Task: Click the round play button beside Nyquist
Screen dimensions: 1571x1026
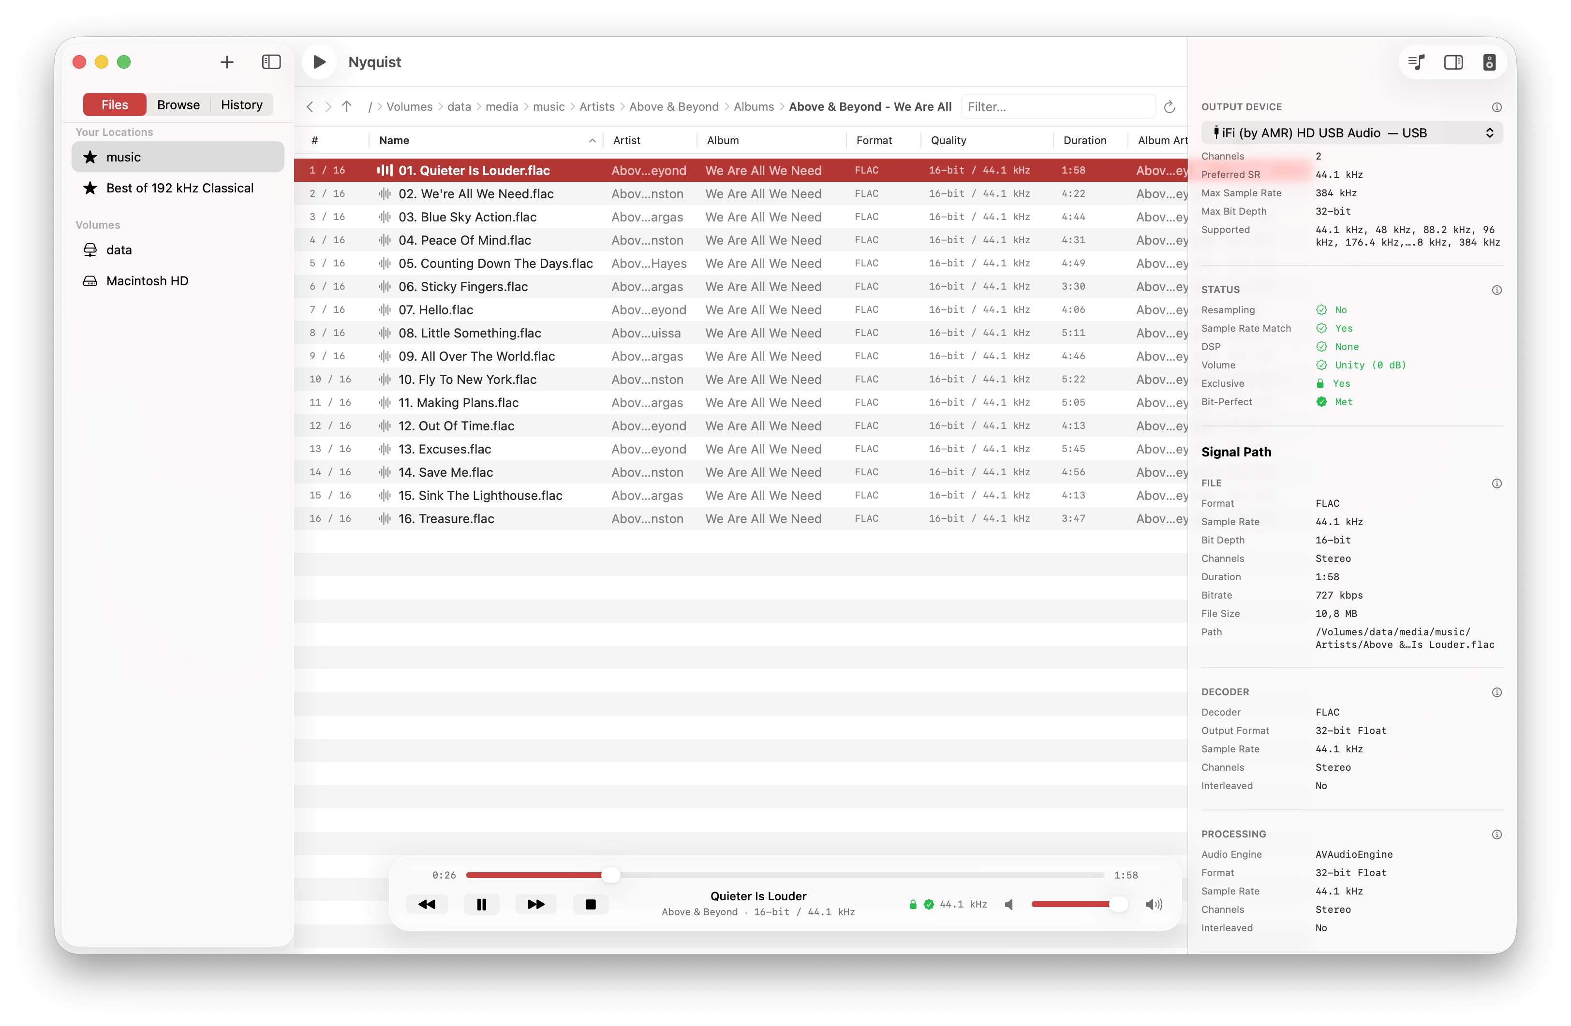Action: 319,62
